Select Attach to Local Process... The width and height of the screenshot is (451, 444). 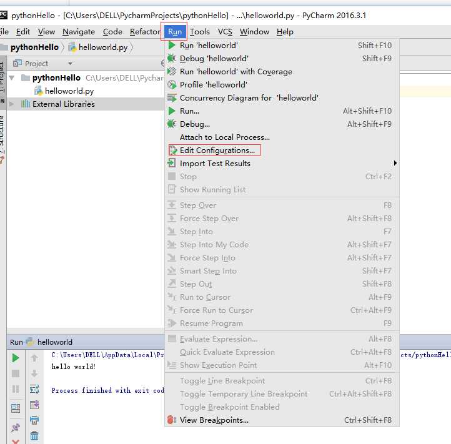tap(282, 137)
